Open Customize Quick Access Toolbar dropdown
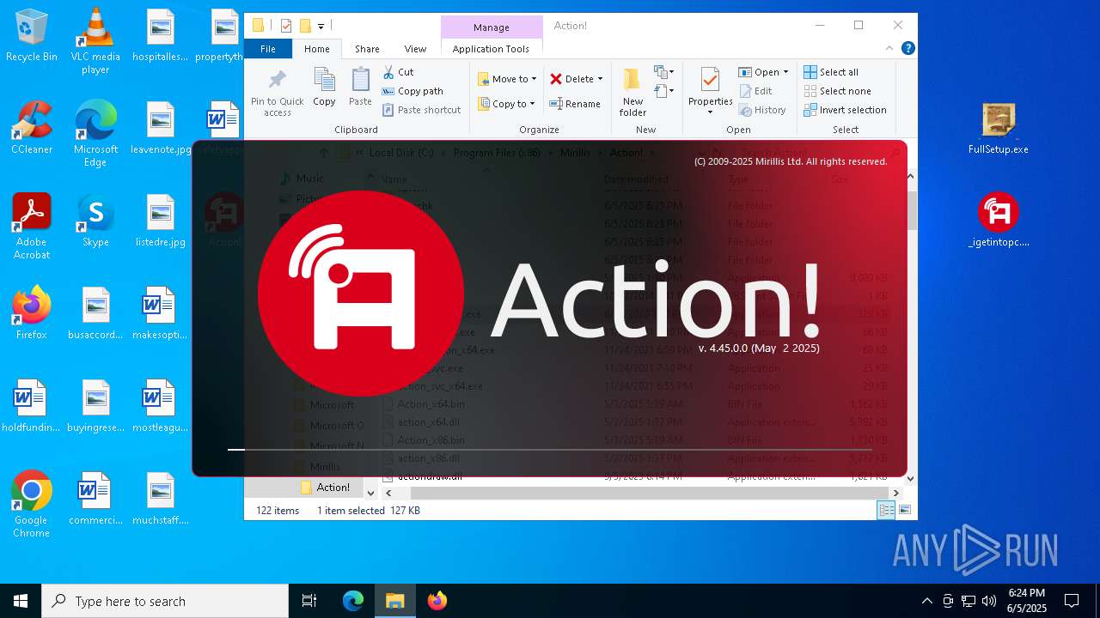Screen dimensions: 1100x618 coord(321,27)
